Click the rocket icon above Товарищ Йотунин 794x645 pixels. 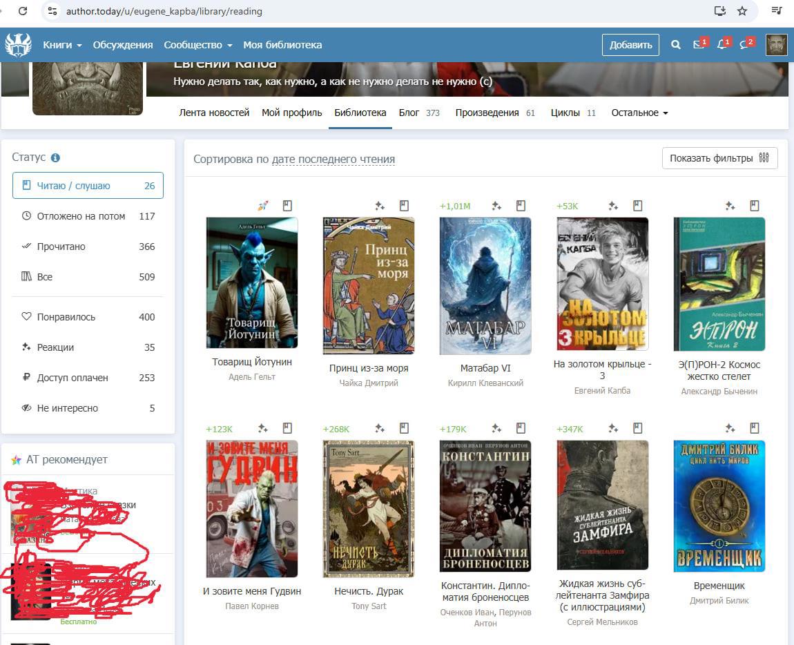263,206
